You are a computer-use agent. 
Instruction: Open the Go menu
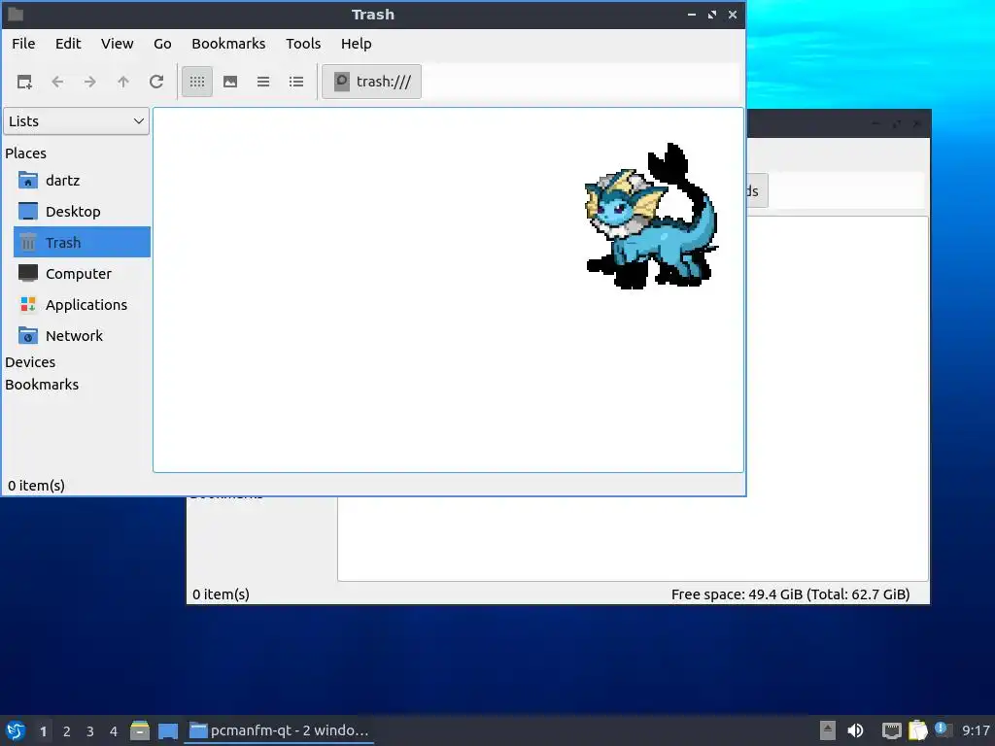pos(162,44)
